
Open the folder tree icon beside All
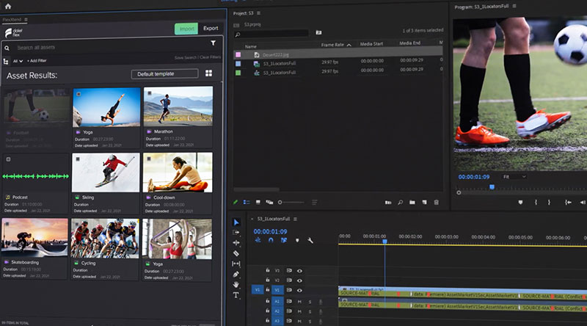pos(6,61)
